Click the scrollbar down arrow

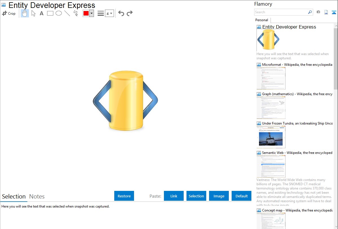pos(336,226)
